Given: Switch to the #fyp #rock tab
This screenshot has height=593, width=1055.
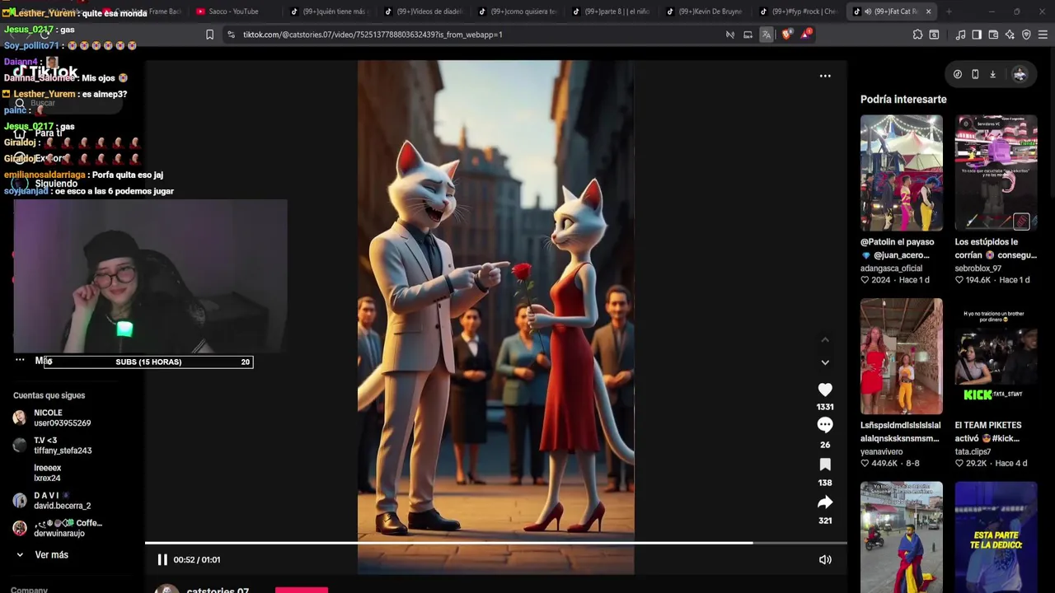Looking at the screenshot, I should [800, 12].
